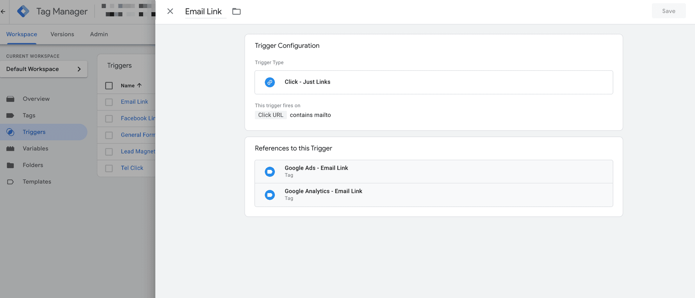Click the back arrow beside Tag Manager logo

coord(3,11)
